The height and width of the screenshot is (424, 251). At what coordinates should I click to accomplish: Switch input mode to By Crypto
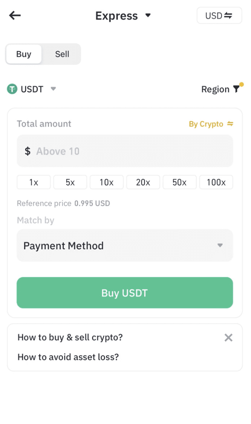(211, 124)
